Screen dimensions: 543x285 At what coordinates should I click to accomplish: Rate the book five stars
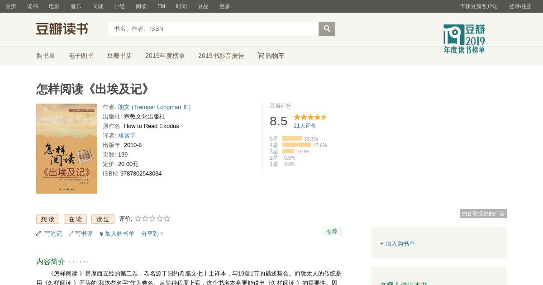[x=167, y=218]
